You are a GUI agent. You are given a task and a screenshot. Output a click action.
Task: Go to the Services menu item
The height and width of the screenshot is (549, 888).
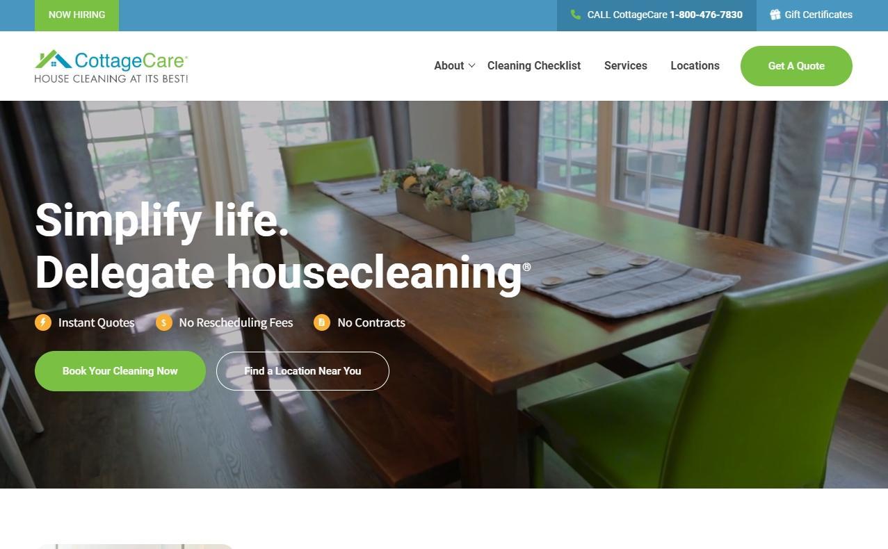tap(626, 65)
